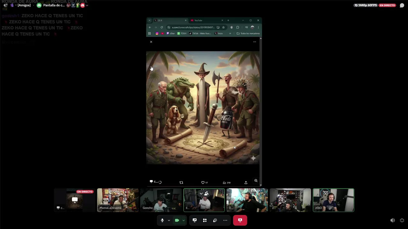Click the x.com address bar URL

pyautogui.click(x=193, y=27)
